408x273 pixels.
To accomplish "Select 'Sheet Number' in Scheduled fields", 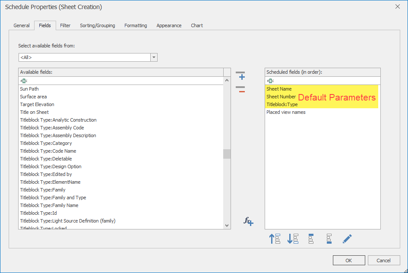I will pyautogui.click(x=323, y=97).
